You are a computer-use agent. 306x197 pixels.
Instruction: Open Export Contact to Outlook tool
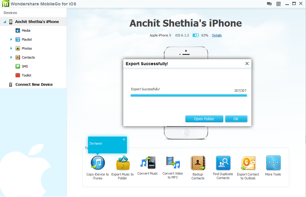tap(248, 168)
